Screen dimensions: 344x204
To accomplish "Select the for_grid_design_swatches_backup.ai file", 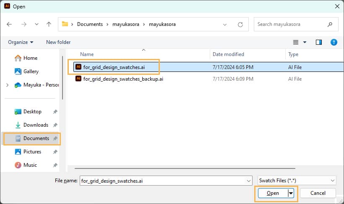I will (123, 79).
